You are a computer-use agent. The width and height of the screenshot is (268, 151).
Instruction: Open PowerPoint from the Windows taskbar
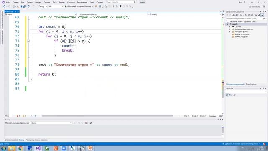coord(90,148)
